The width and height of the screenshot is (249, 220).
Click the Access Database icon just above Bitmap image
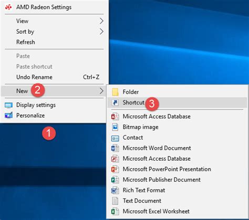coord(115,117)
